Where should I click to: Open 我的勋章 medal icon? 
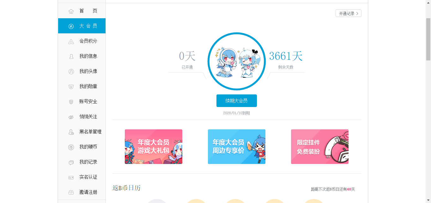[x=71, y=87]
